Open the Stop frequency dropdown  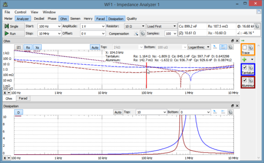click(x=59, y=34)
